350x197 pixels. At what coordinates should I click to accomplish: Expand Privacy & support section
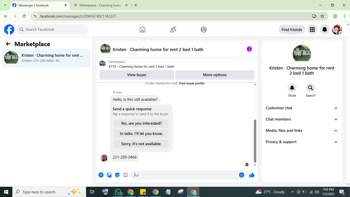pos(302,142)
